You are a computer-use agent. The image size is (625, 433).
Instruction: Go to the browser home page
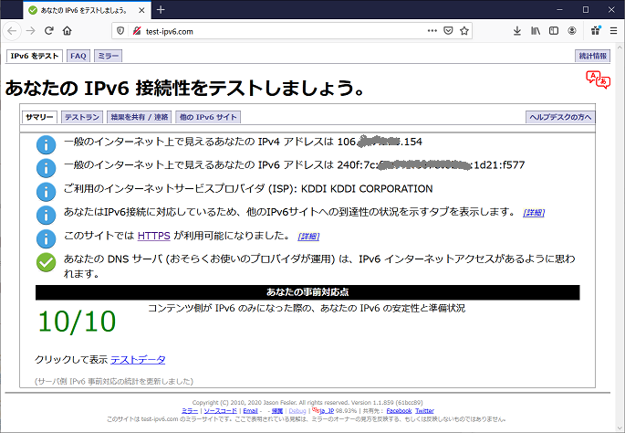(67, 31)
